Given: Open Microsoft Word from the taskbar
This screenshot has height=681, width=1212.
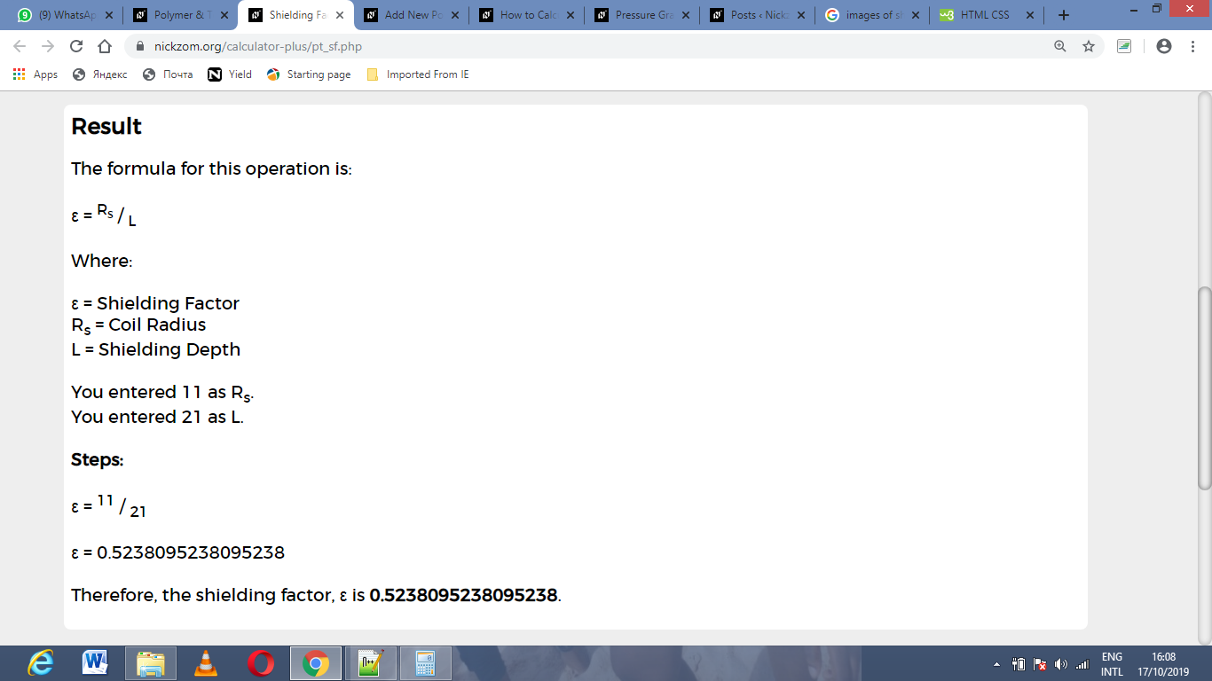Looking at the screenshot, I should click(x=95, y=663).
